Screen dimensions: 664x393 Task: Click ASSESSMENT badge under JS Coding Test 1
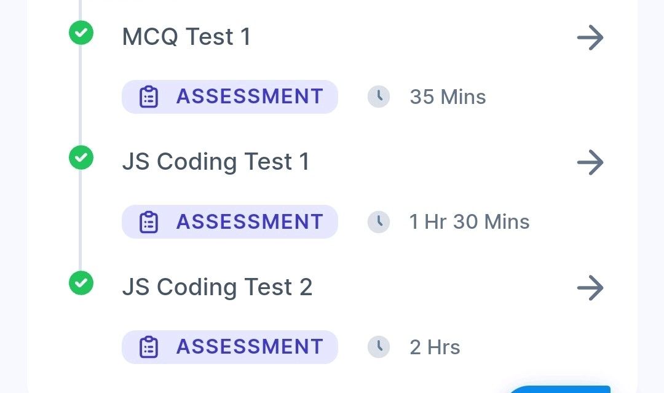[x=230, y=221]
